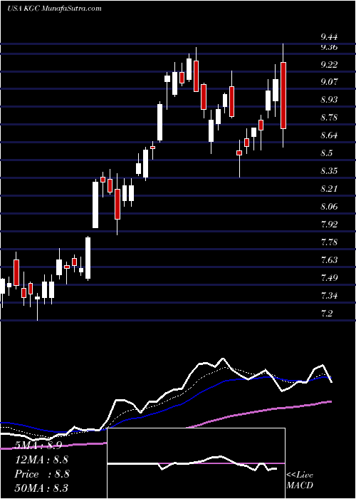The image size is (356, 499).
Task: Click the 7.63 price axis label
Action: [x=329, y=261]
